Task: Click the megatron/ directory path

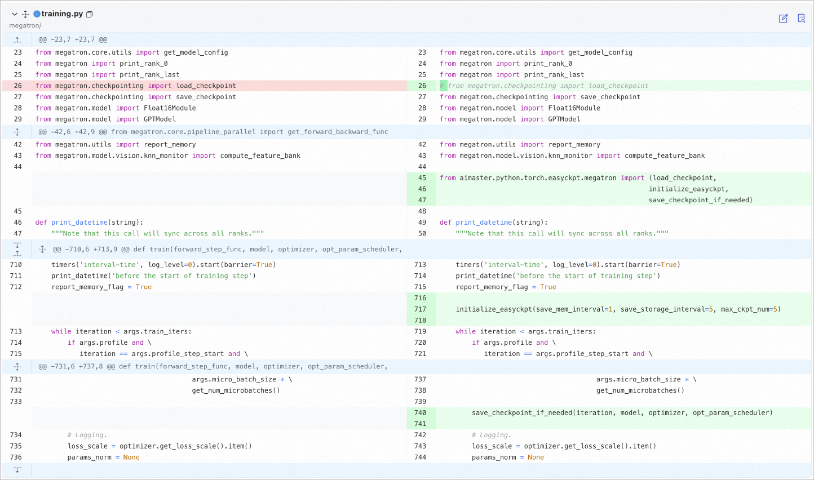Action: 25,25
